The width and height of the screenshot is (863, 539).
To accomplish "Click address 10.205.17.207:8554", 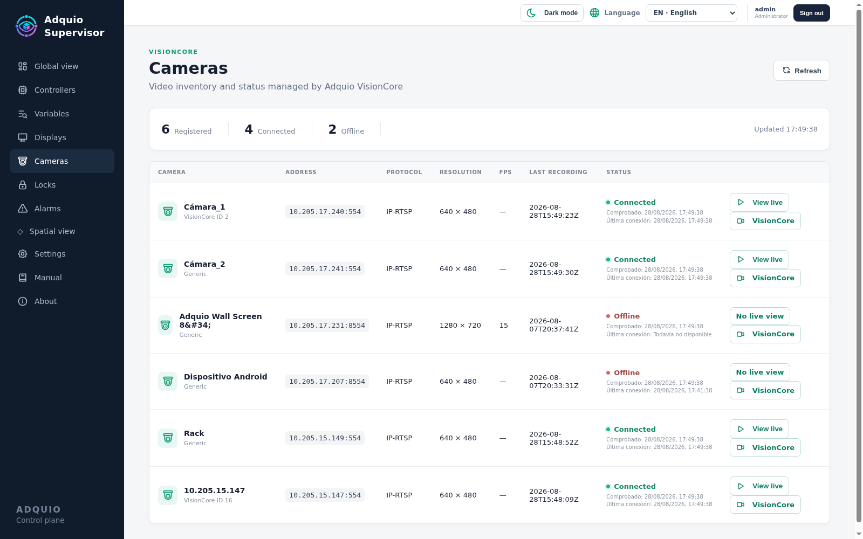I will click(x=327, y=382).
